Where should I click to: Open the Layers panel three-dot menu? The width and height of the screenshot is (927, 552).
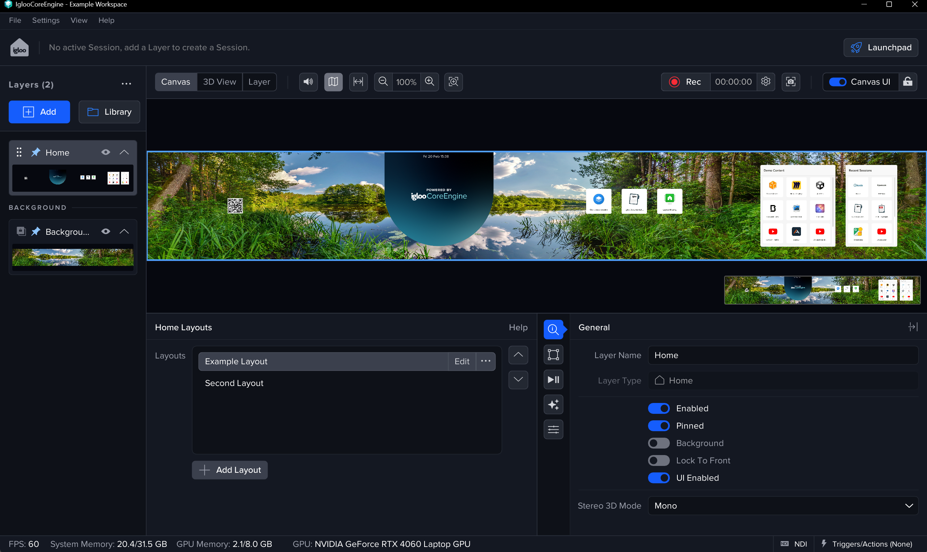pyautogui.click(x=126, y=84)
